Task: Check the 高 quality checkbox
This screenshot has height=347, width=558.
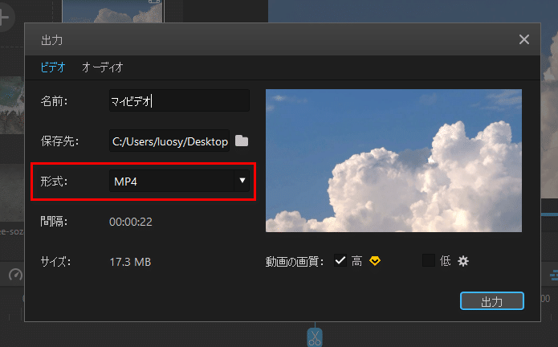Action: 340,261
